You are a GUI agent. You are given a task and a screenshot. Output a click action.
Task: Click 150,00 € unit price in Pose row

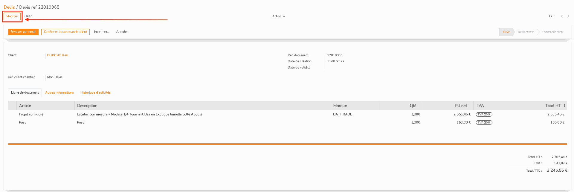[x=464, y=123]
